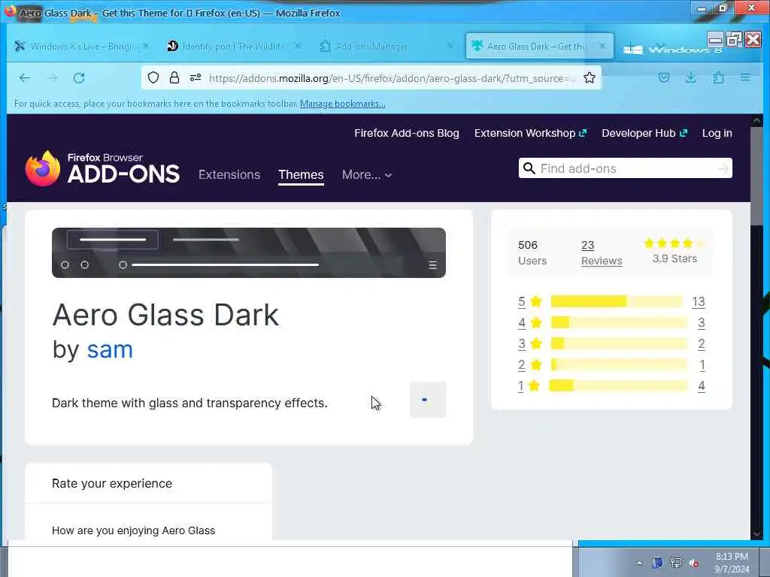
Task: Click the scrollbar down arrow
Action: (x=756, y=534)
